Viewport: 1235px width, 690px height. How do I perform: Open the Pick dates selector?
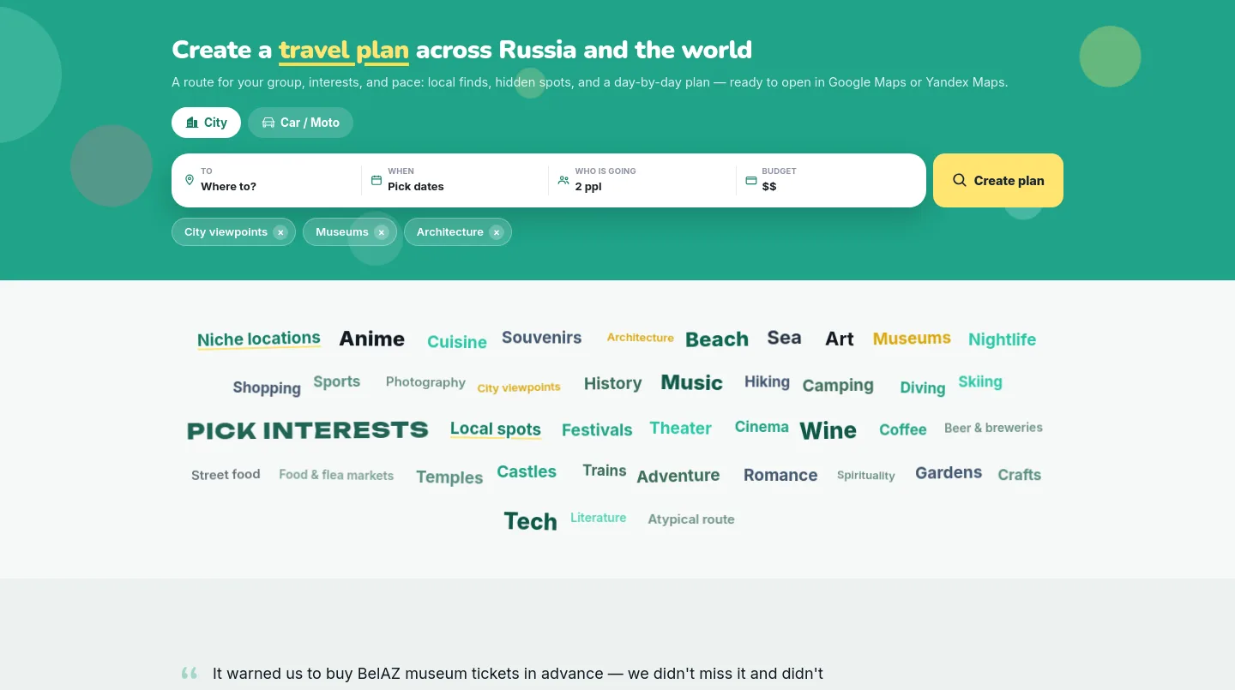pos(455,180)
